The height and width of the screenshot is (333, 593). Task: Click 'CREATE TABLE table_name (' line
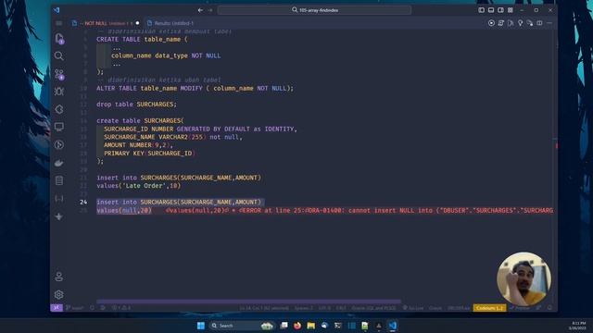(x=142, y=39)
